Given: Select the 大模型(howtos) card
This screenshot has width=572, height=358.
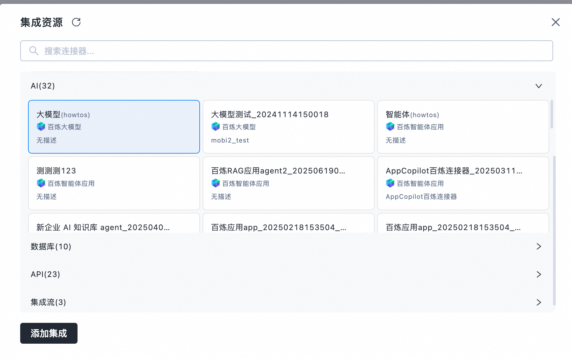Looking at the screenshot, I should [x=114, y=127].
